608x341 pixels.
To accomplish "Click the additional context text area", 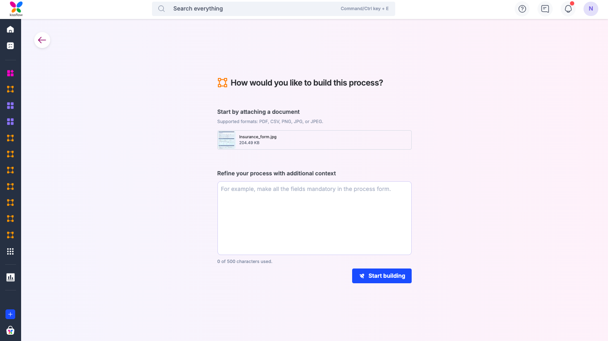I will 314,218.
